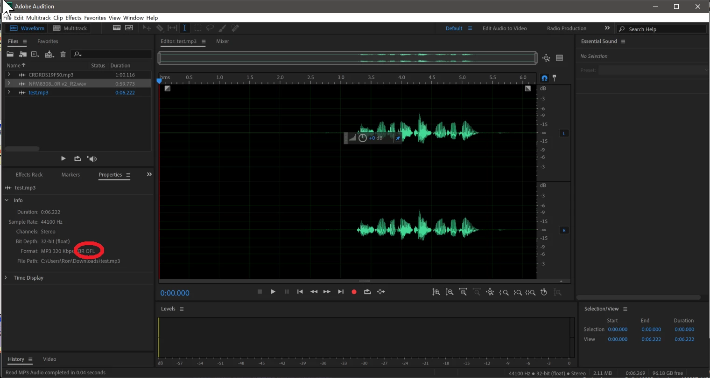710x378 pixels.
Task: Open the Effects menu
Action: tap(73, 18)
